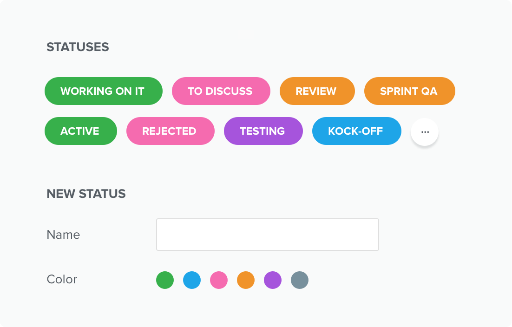The width and height of the screenshot is (512, 327).
Task: Open the more statuses ellipsis button
Action: click(x=425, y=132)
